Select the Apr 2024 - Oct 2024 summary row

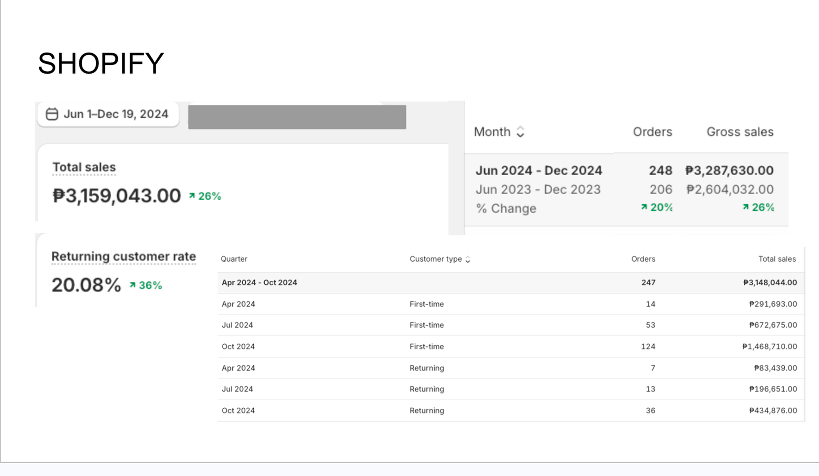(511, 283)
